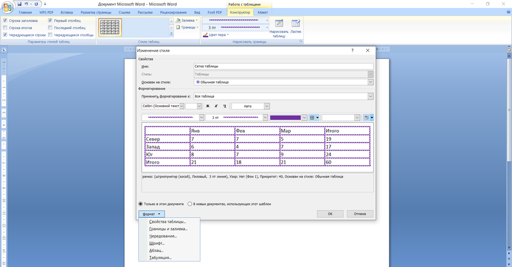Select Только в этом документе radio
Viewport: 512px width, 267px height.
[140, 204]
